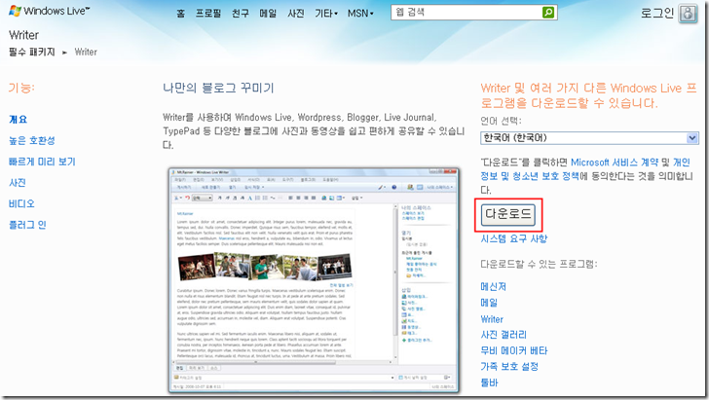Image resolution: width=709 pixels, height=400 pixels.
Task: Click the 다운로드 button
Action: (508, 214)
